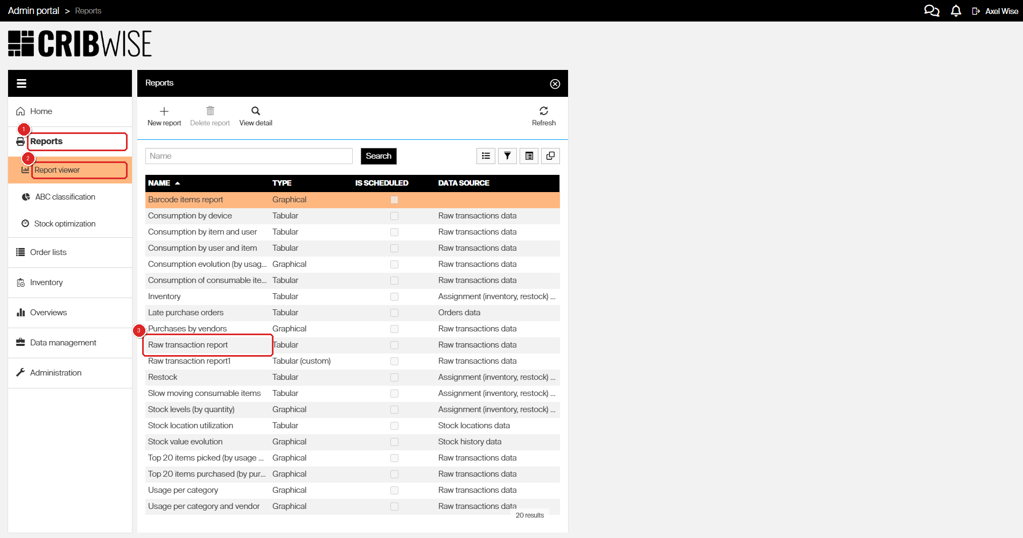Open the notifications bell
1023x538 pixels.
click(956, 11)
